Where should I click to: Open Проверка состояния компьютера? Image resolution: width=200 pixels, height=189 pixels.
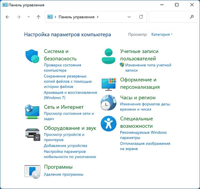[62, 68]
